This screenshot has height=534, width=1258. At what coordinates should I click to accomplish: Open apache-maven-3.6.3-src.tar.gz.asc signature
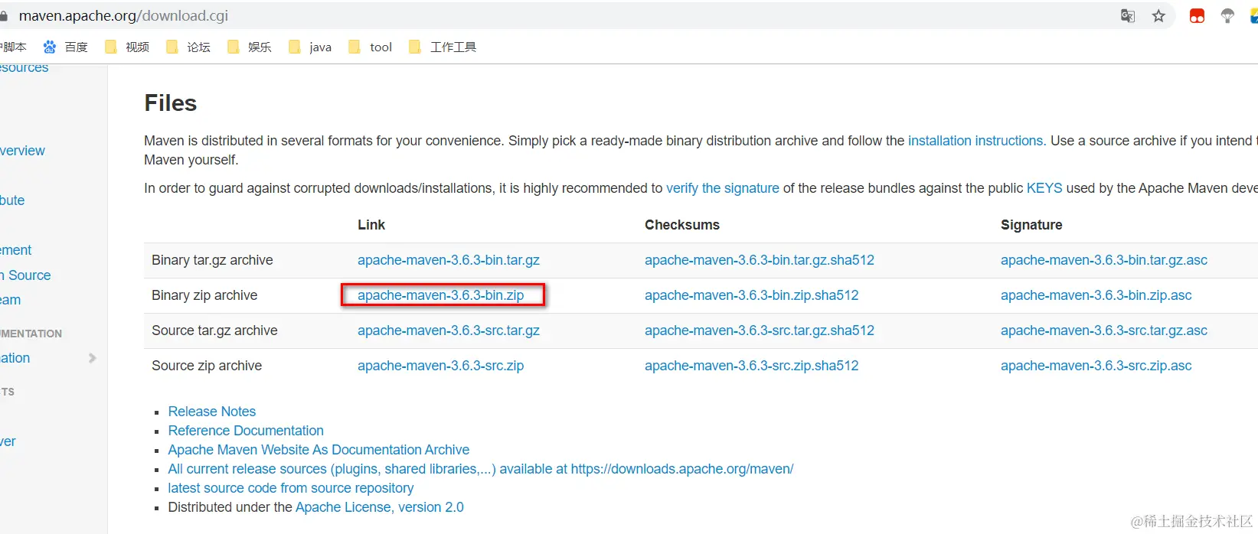tap(1104, 330)
